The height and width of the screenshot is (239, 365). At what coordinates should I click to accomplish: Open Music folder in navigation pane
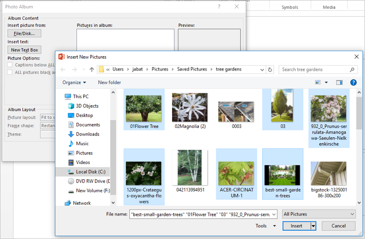point(82,143)
